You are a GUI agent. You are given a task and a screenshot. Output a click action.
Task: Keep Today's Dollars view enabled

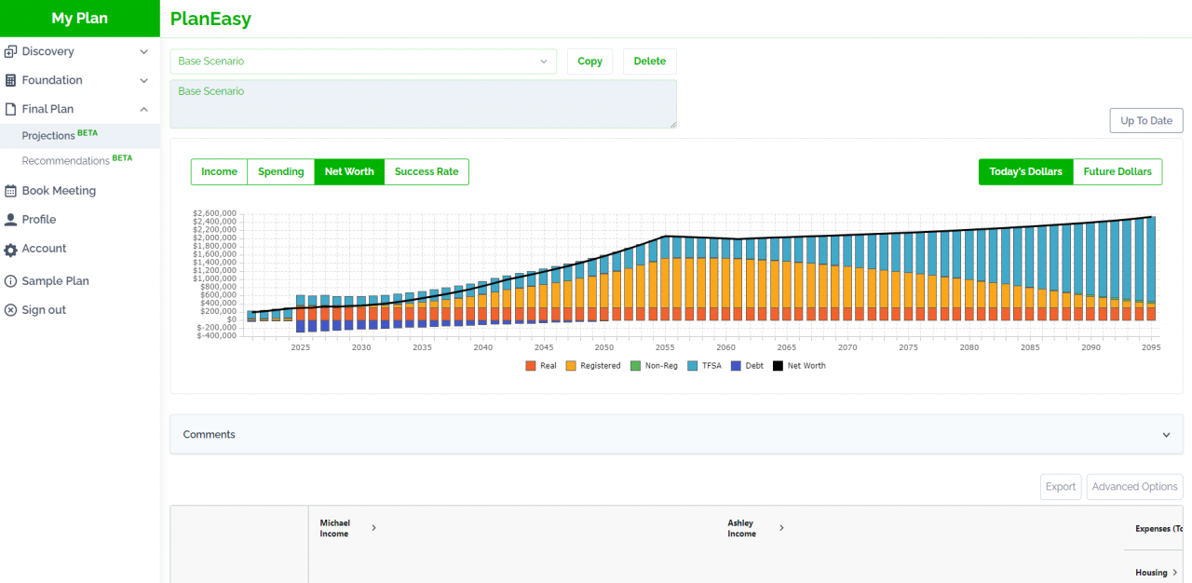click(x=1025, y=171)
